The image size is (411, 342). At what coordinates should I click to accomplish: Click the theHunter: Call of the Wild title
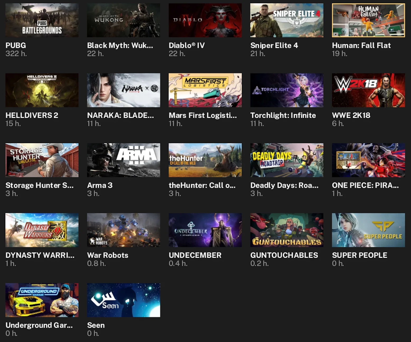203,185
